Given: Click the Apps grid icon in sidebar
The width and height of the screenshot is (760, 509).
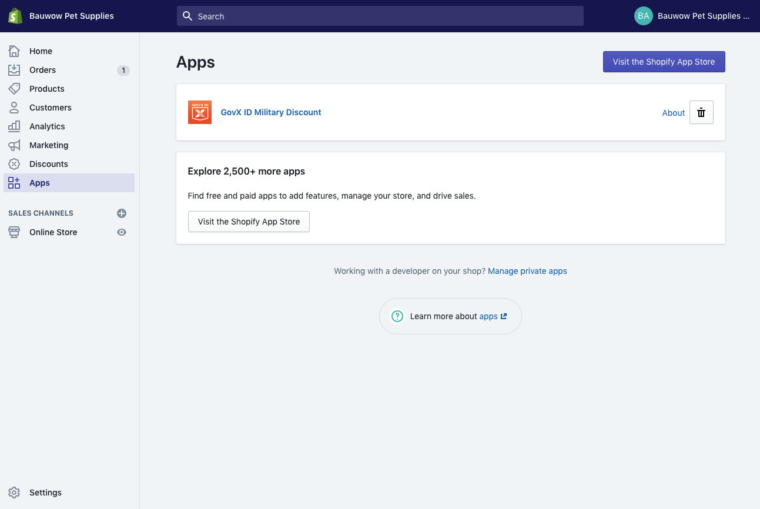Looking at the screenshot, I should click(14, 183).
